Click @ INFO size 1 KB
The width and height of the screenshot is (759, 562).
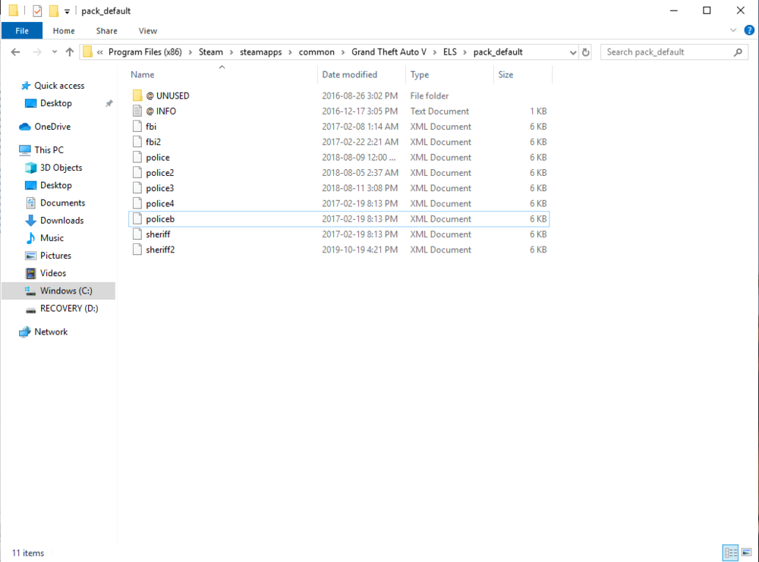(538, 111)
